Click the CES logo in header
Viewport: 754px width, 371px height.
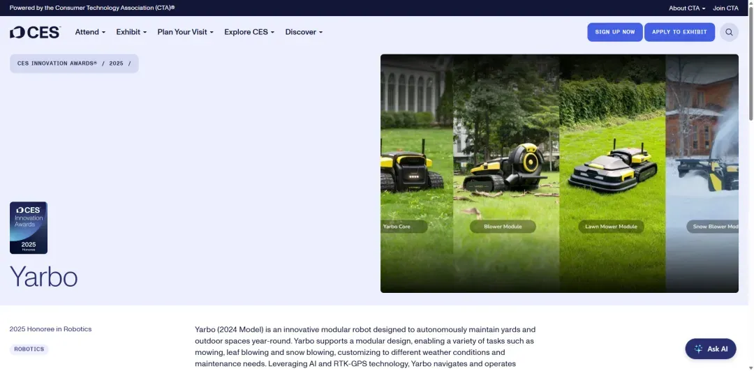35,32
